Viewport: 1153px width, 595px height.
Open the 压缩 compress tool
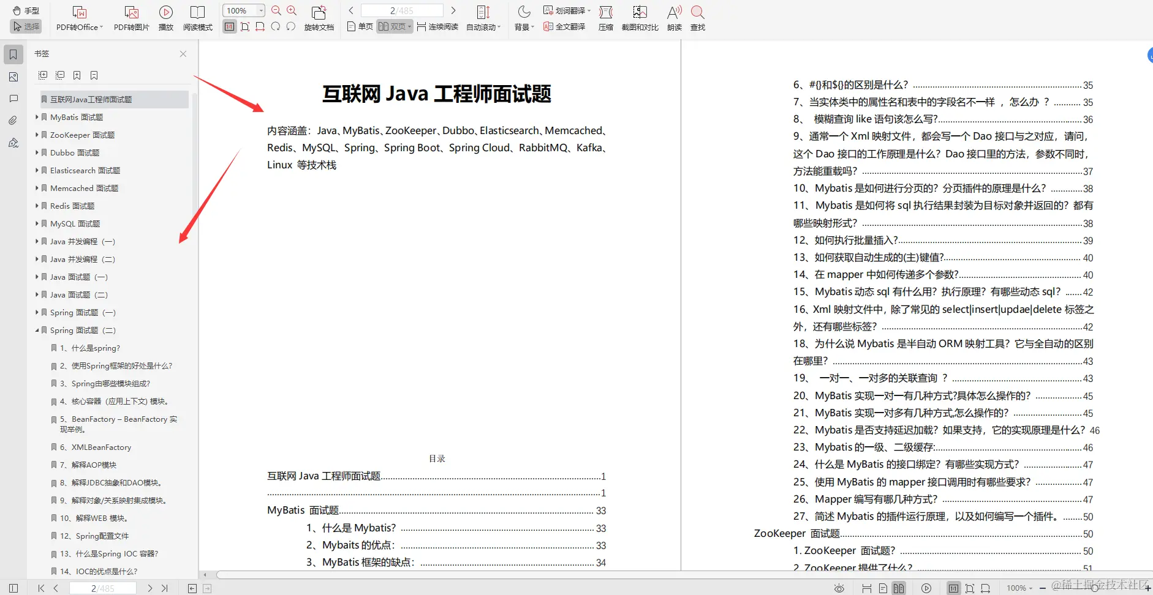[x=606, y=18]
